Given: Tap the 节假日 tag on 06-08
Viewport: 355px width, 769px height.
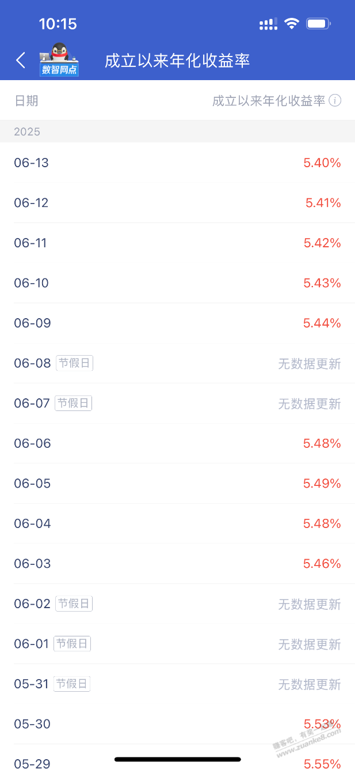Looking at the screenshot, I should pyautogui.click(x=75, y=363).
